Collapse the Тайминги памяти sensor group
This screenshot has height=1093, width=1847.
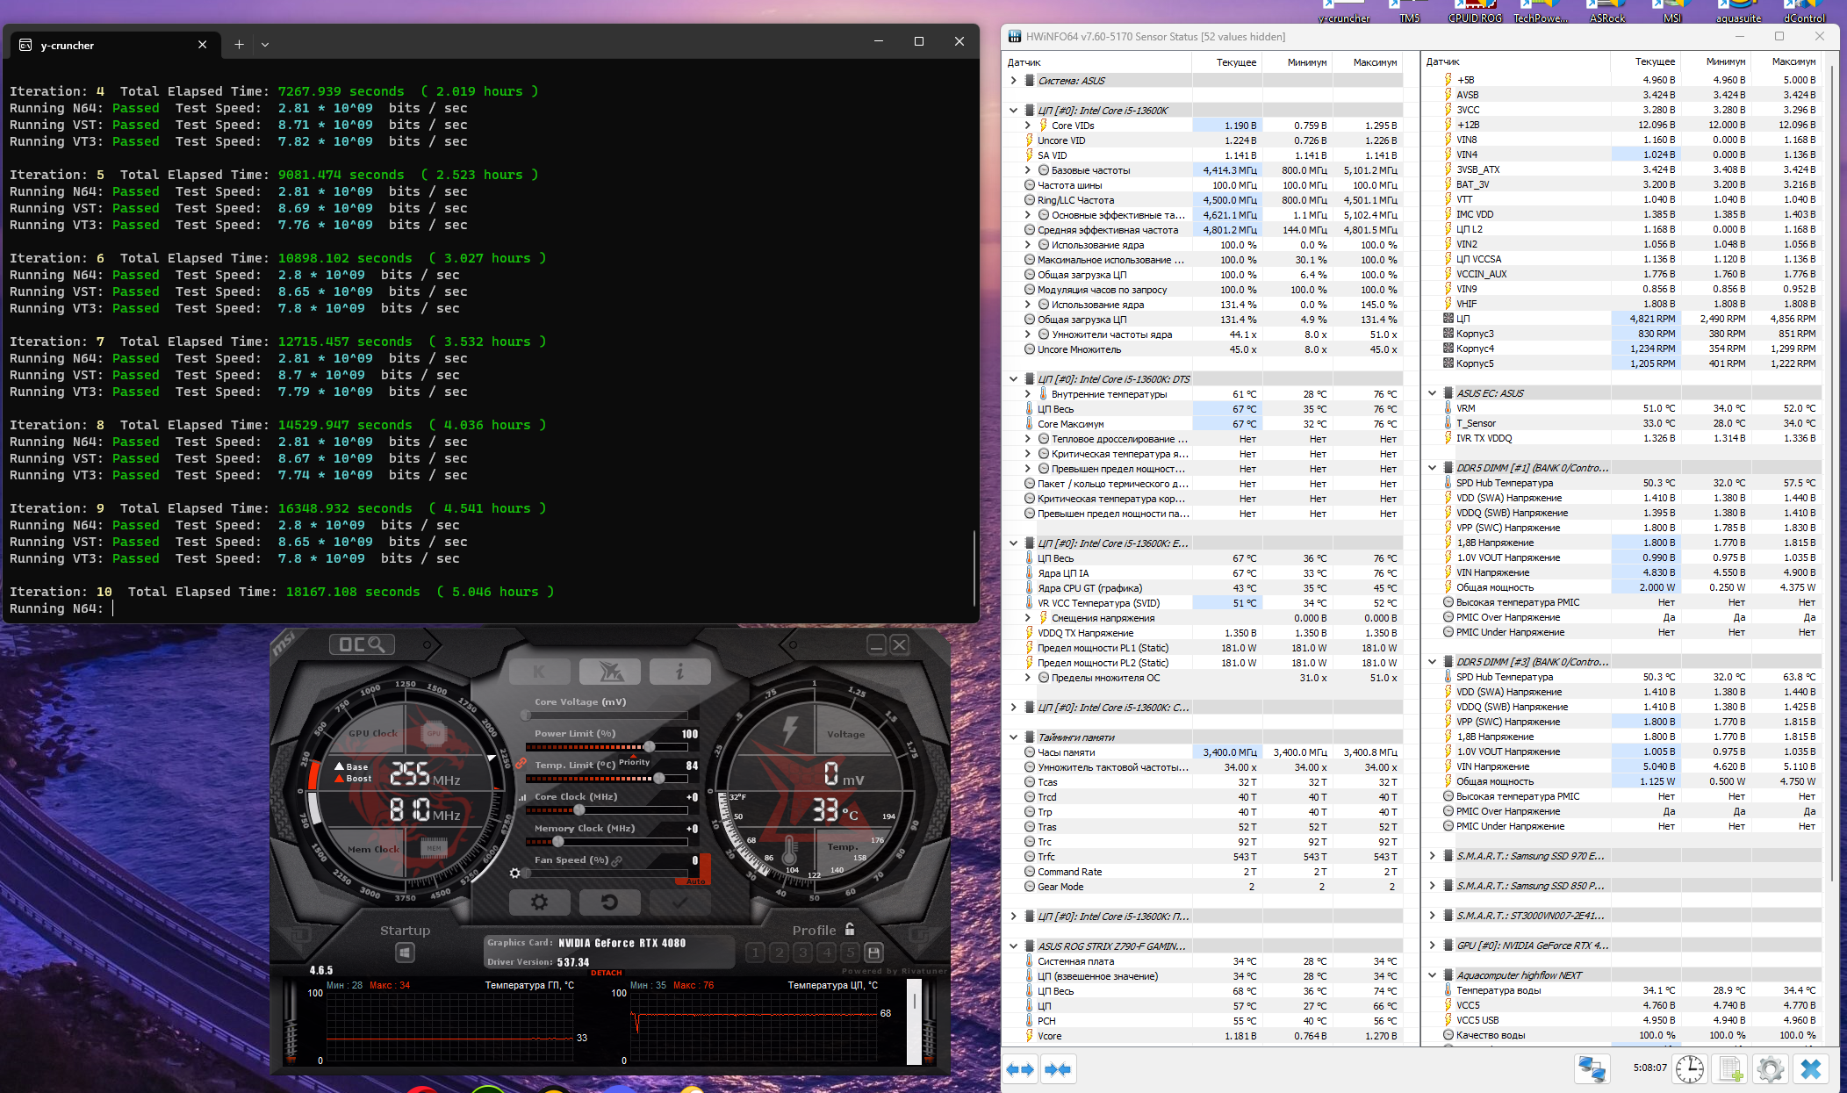click(x=1014, y=737)
